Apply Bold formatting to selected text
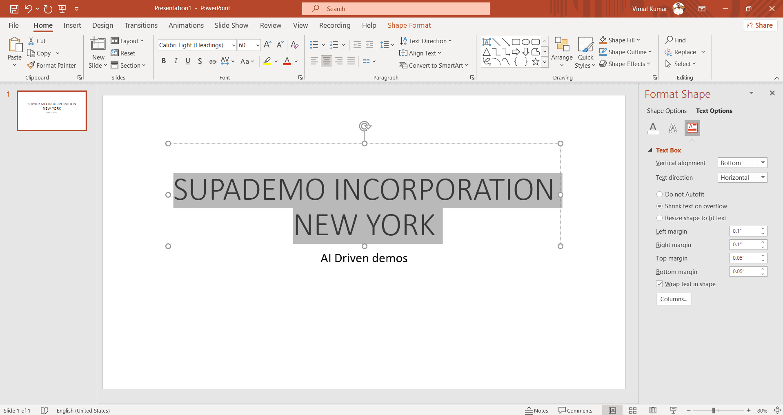This screenshot has width=783, height=415. coord(164,61)
